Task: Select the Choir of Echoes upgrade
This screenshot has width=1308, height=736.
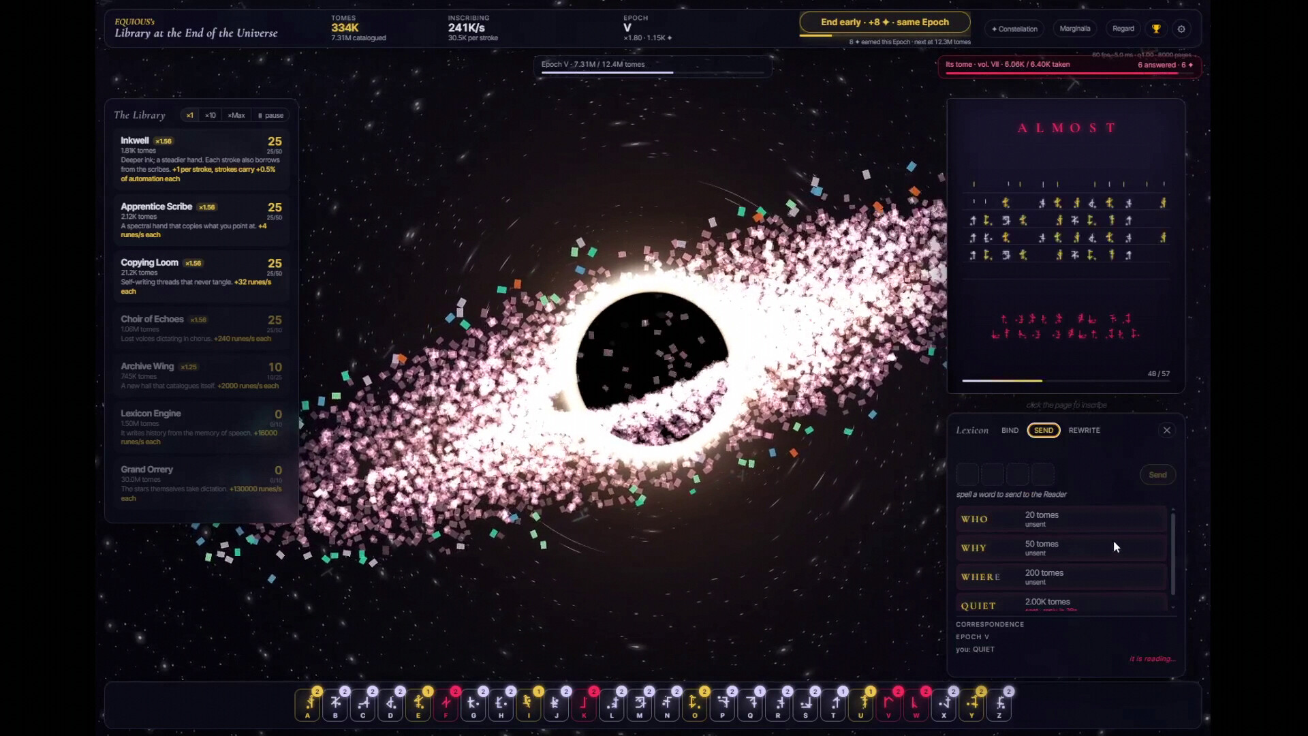Action: point(201,330)
